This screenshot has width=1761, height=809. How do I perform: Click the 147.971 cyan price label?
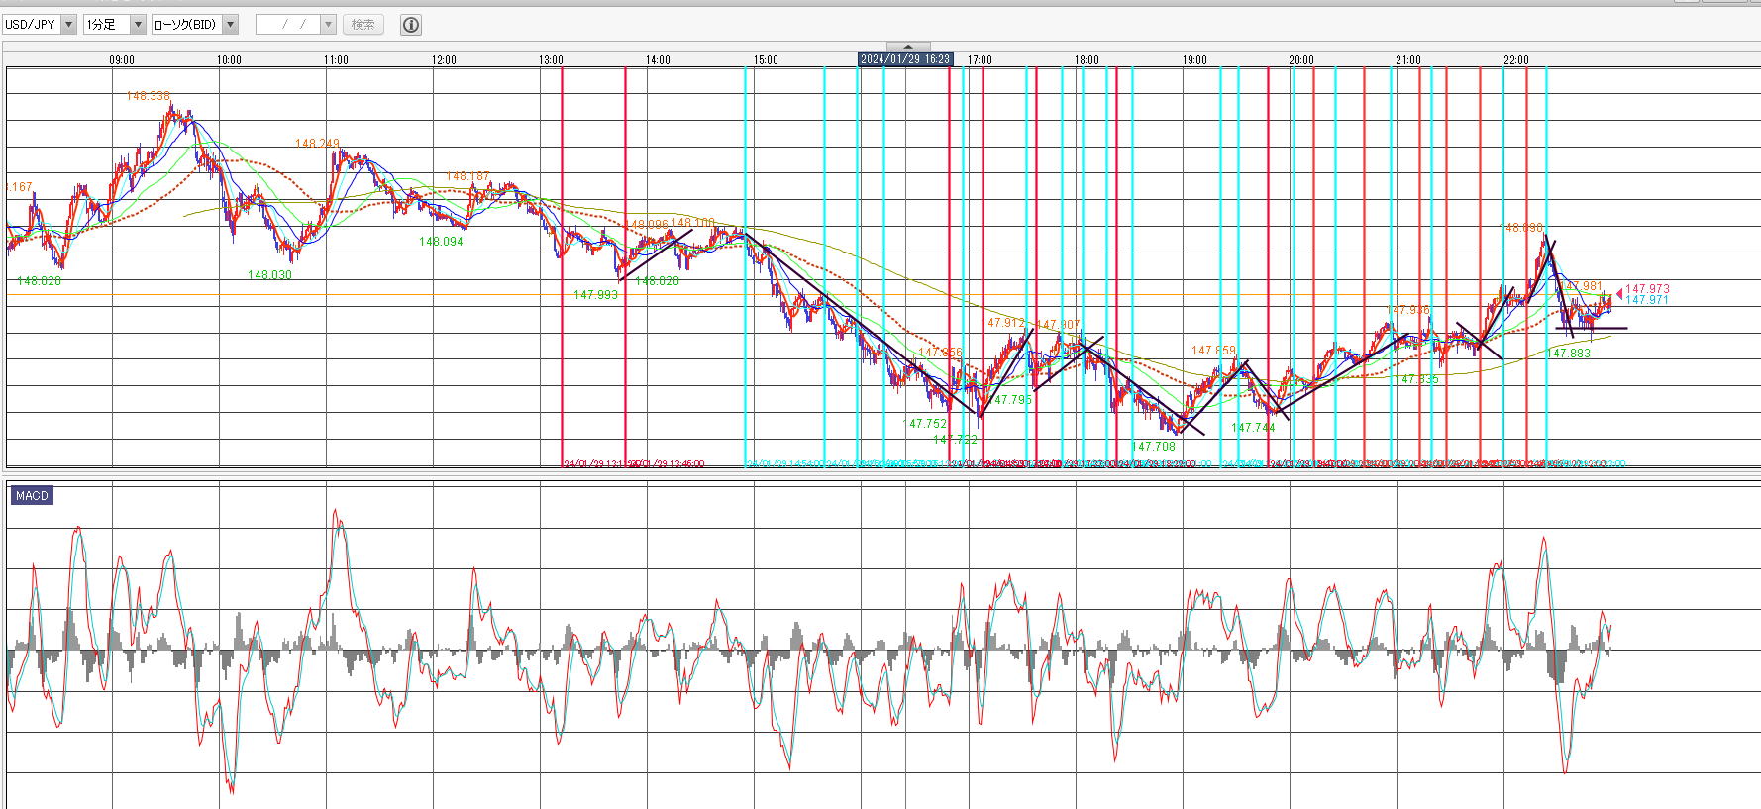[x=1647, y=300]
